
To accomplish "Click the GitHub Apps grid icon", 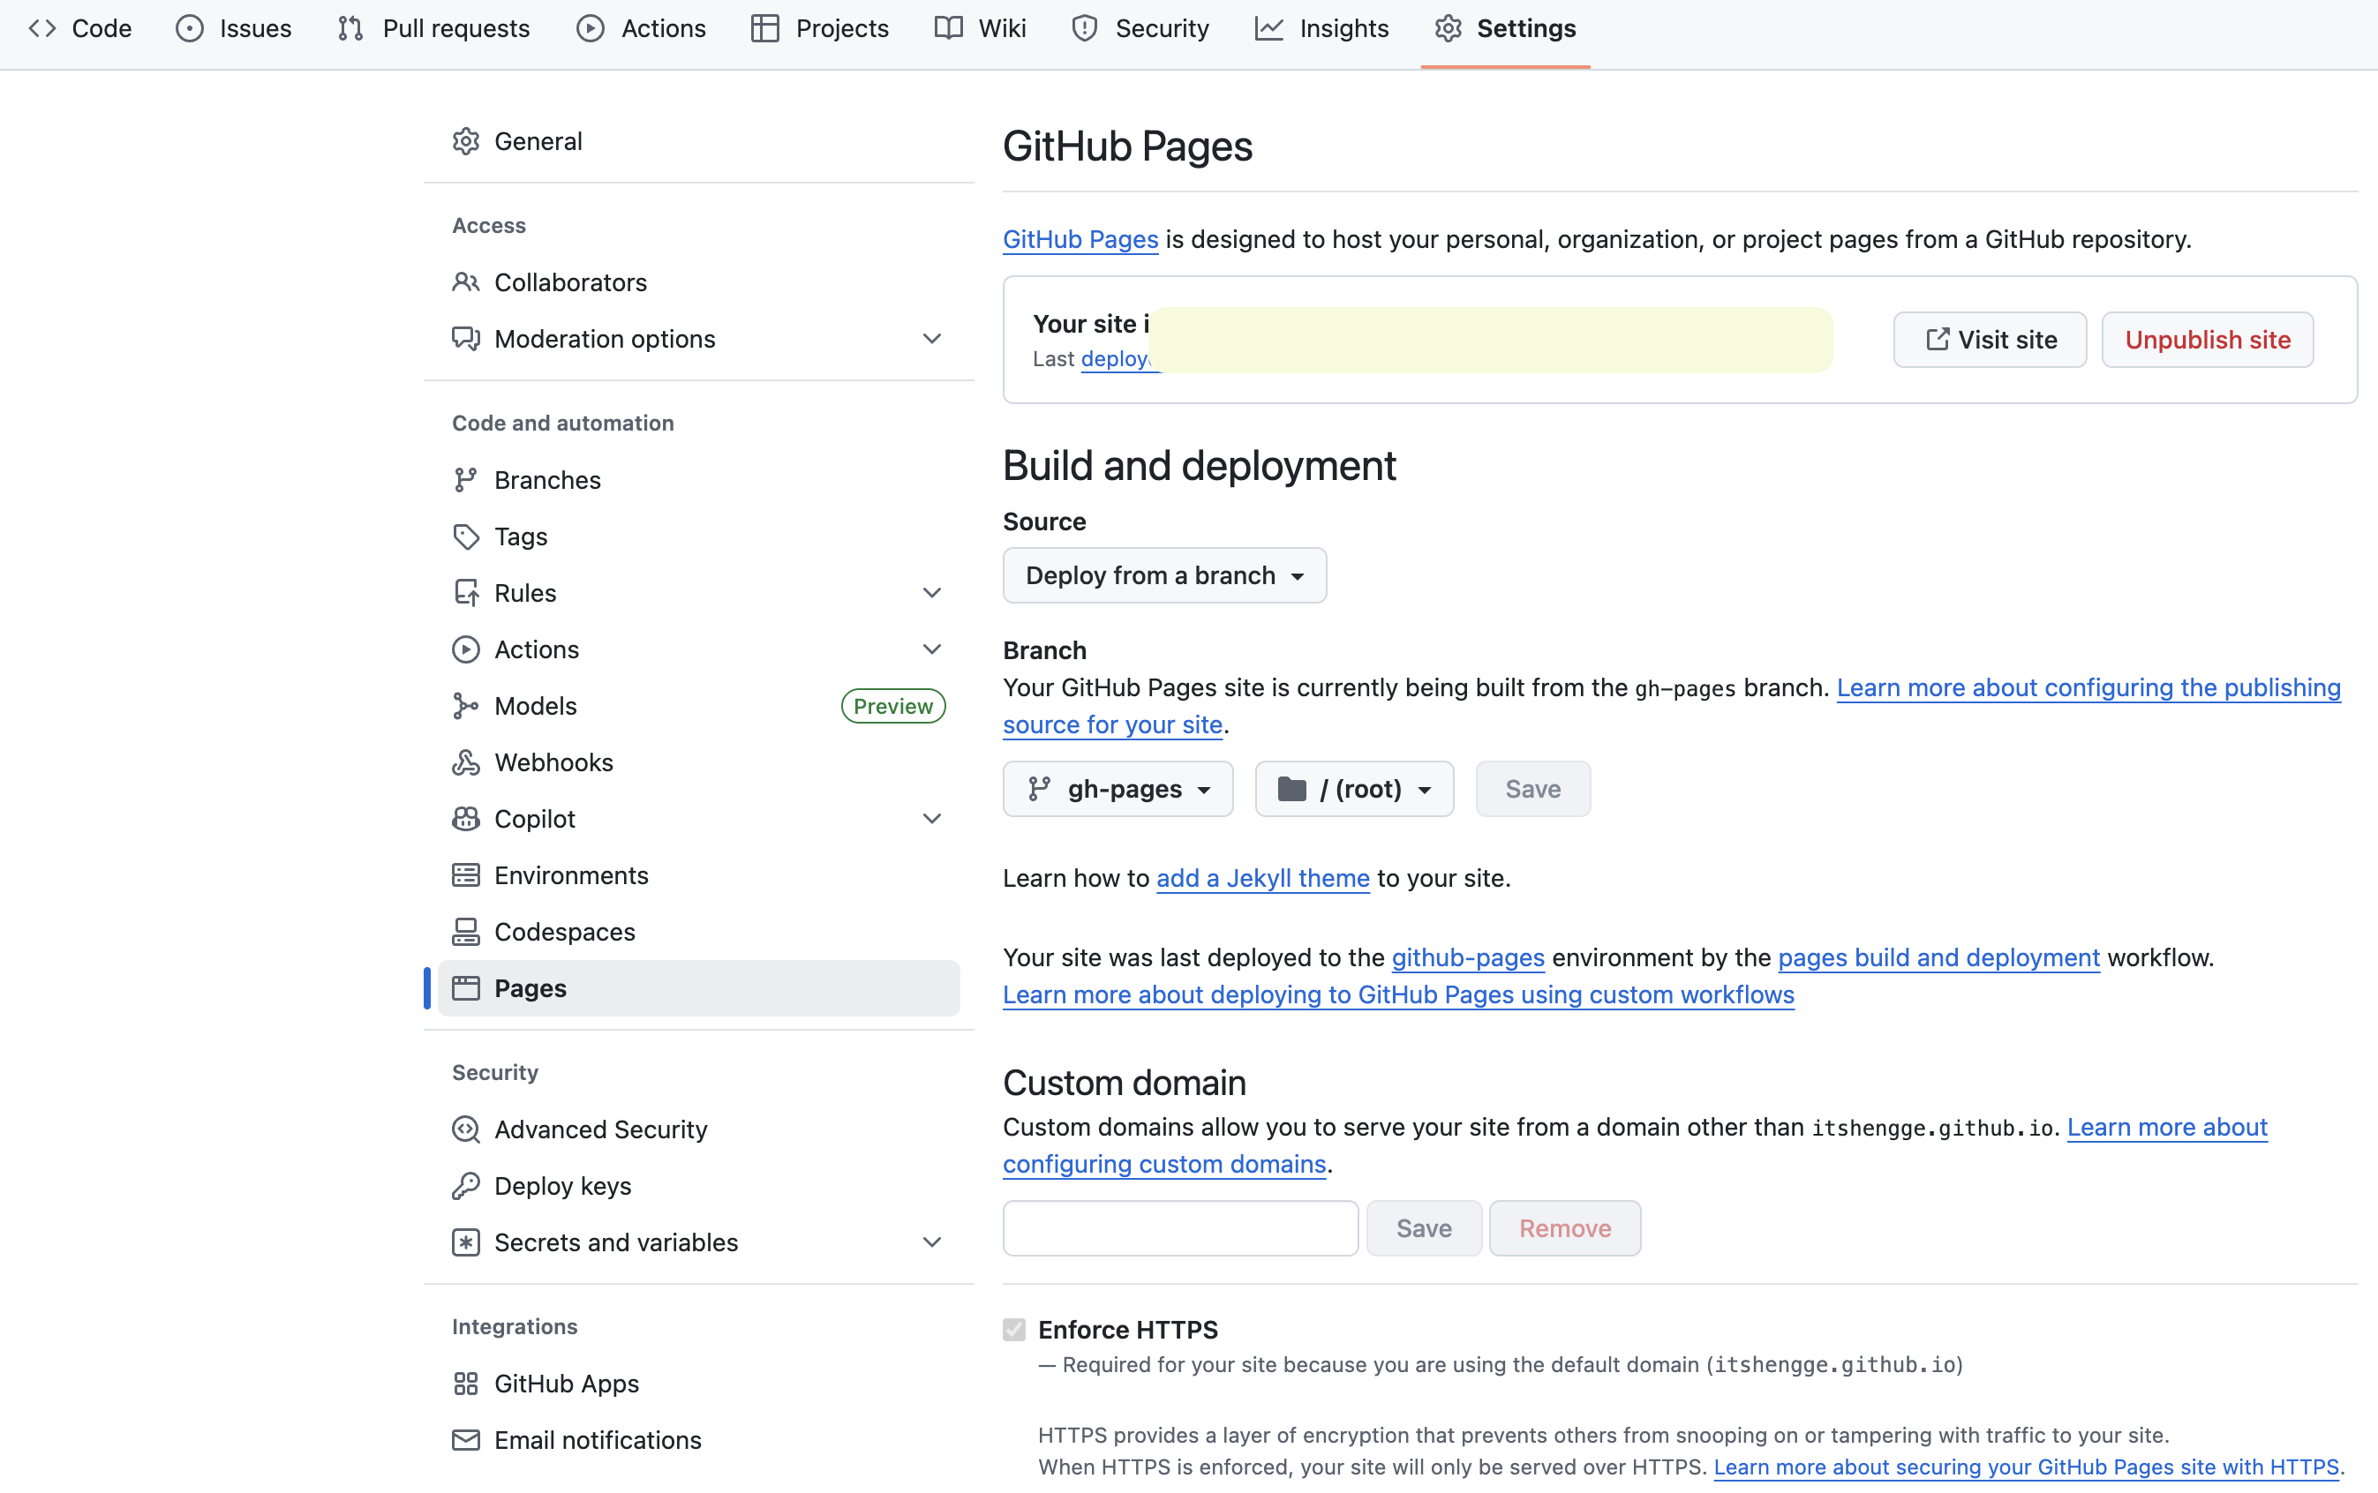I will point(466,1384).
